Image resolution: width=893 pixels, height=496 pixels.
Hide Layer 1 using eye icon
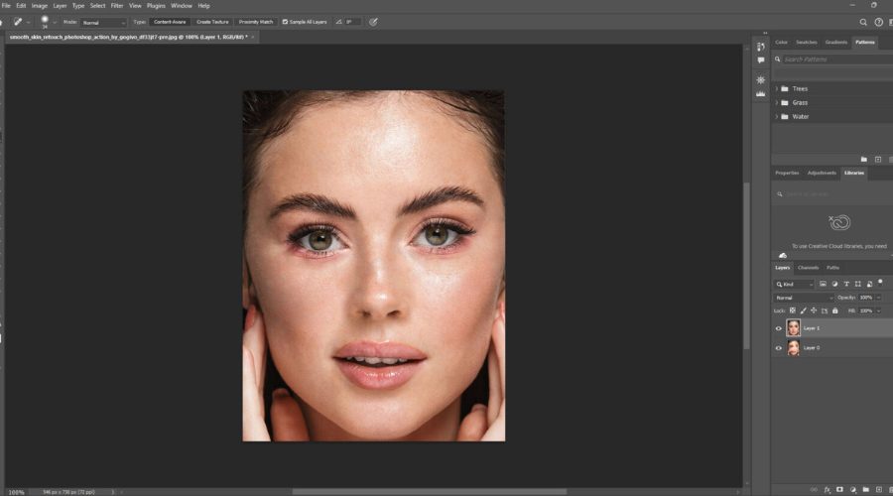tap(779, 328)
